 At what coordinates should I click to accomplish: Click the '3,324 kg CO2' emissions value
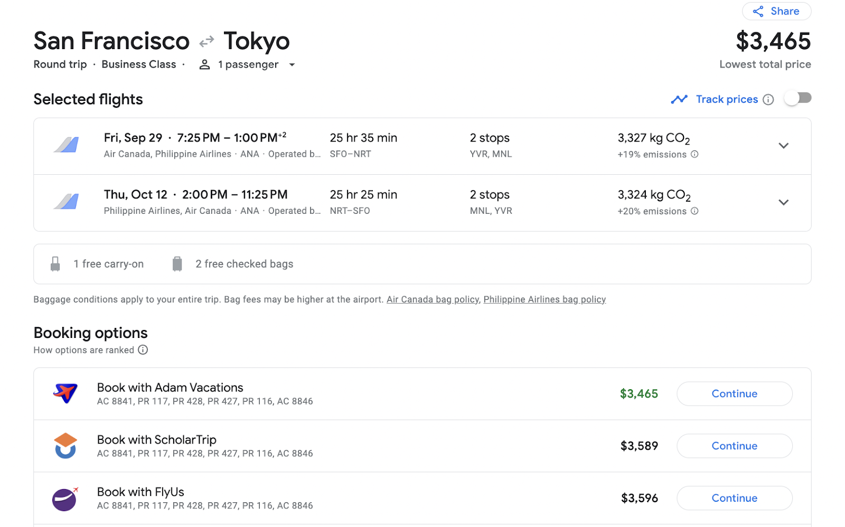point(654,195)
